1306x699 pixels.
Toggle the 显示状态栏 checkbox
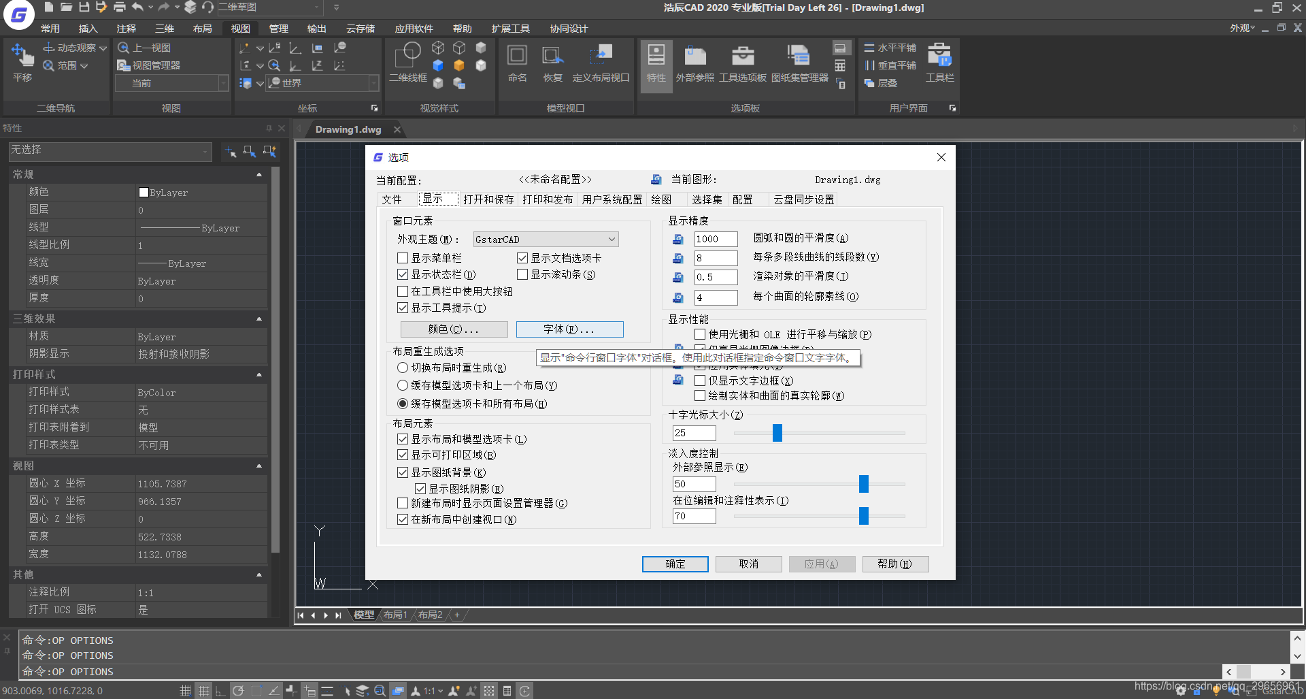click(403, 274)
